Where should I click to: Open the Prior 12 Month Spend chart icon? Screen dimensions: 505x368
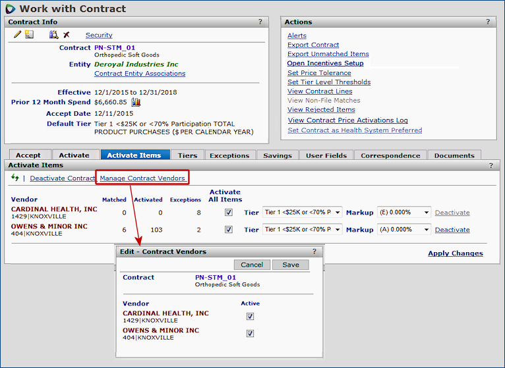pos(136,102)
